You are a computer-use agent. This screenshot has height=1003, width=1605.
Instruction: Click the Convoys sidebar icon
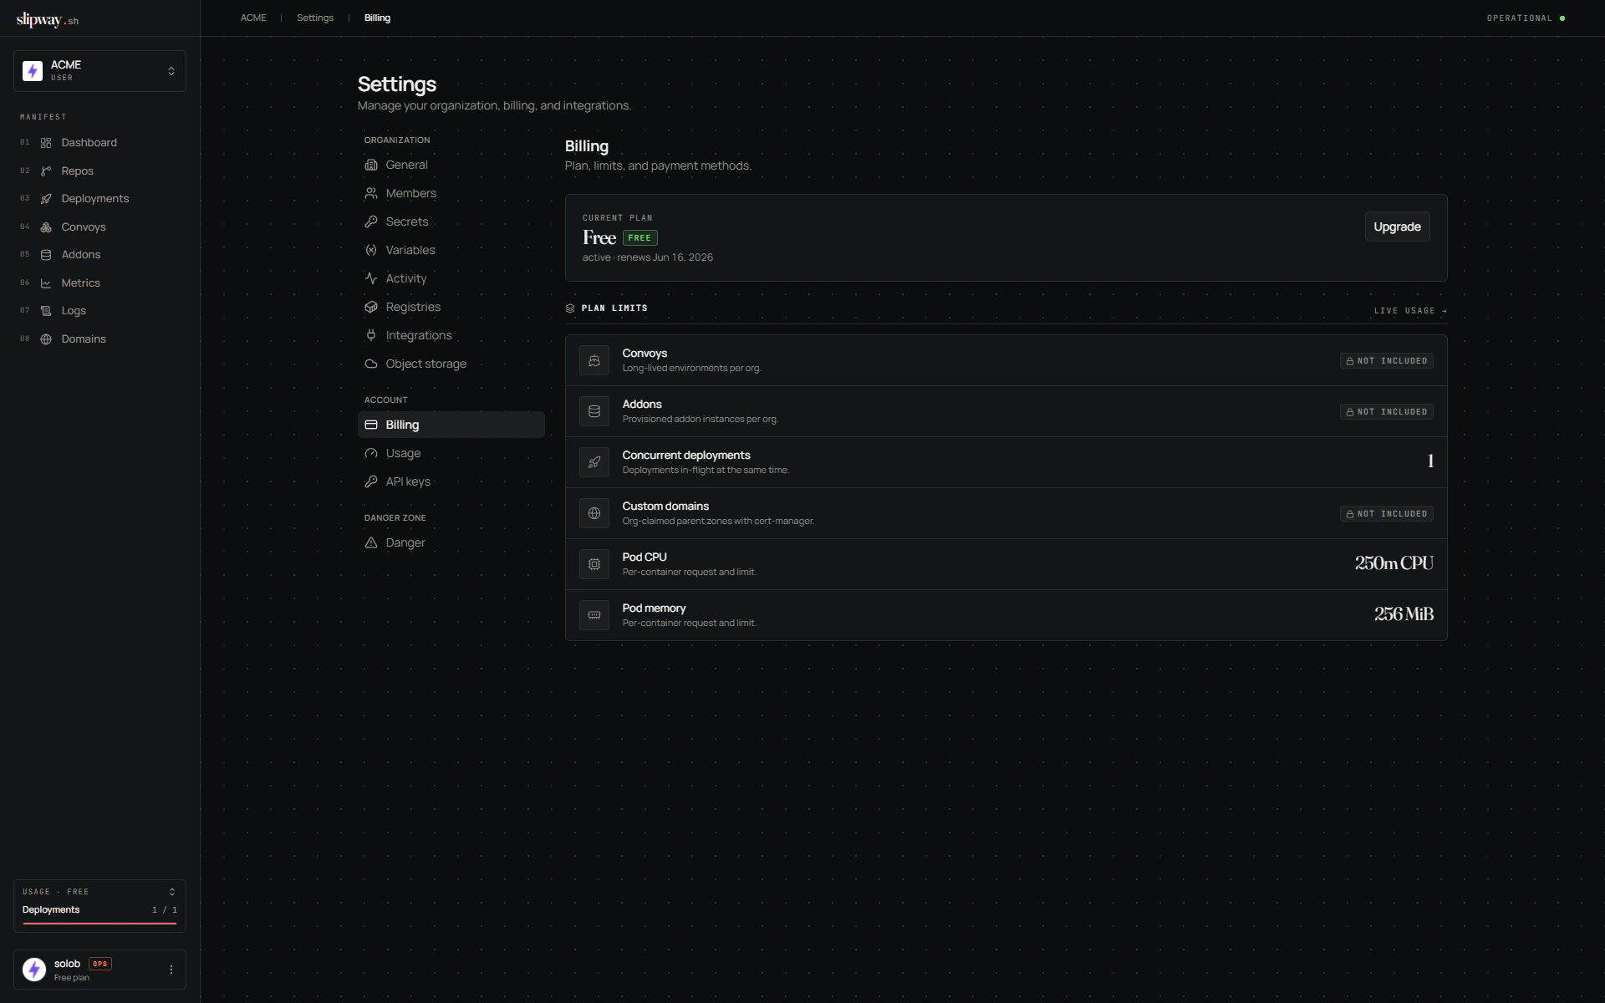(x=46, y=227)
